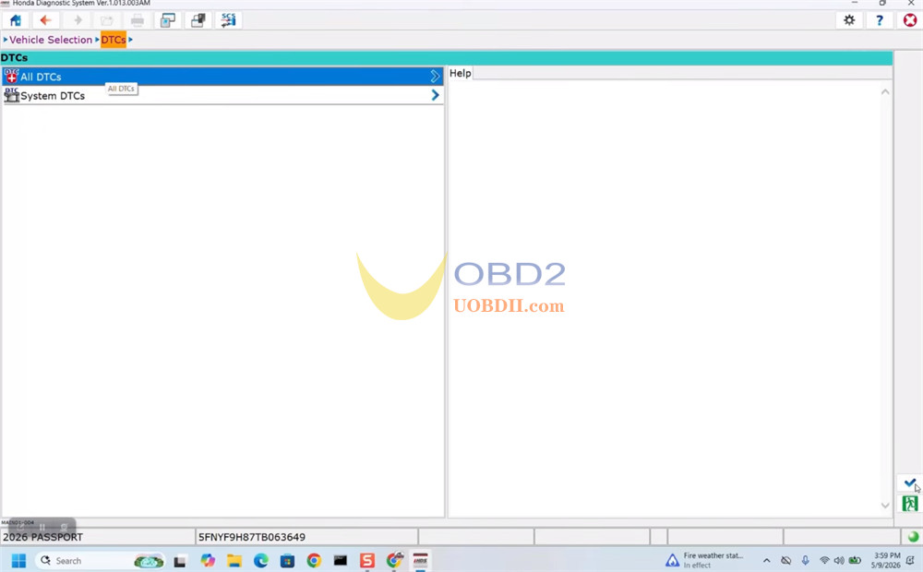This screenshot has height=572, width=923.
Task: Launch Microsoft Edge from the taskbar
Action: [261, 561]
